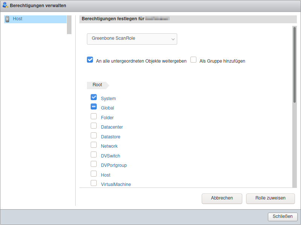Open the Greenbone ScanRole dropdown
Image resolution: width=301 pixels, height=225 pixels.
point(132,39)
